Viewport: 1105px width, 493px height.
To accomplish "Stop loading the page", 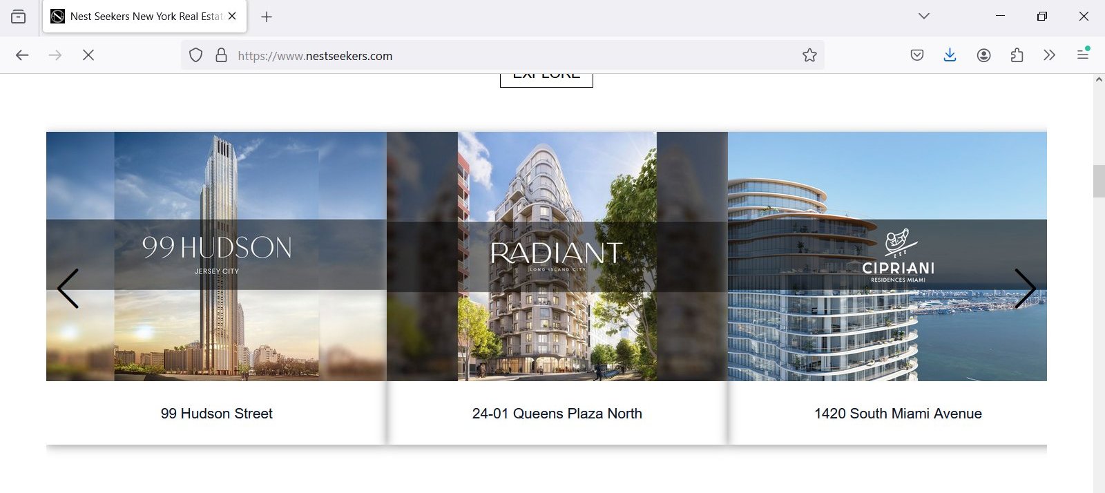I will coord(88,55).
